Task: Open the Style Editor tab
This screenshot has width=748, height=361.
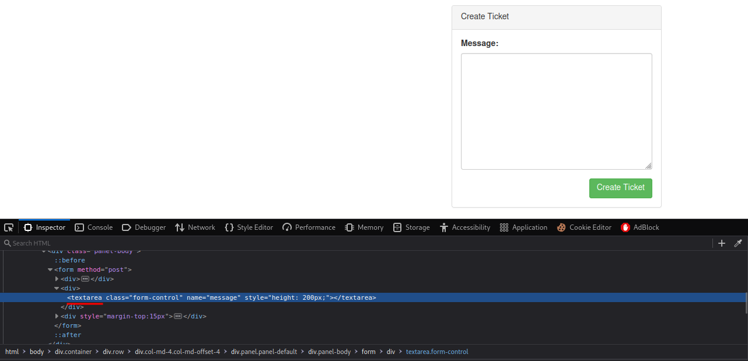Action: 249,227
